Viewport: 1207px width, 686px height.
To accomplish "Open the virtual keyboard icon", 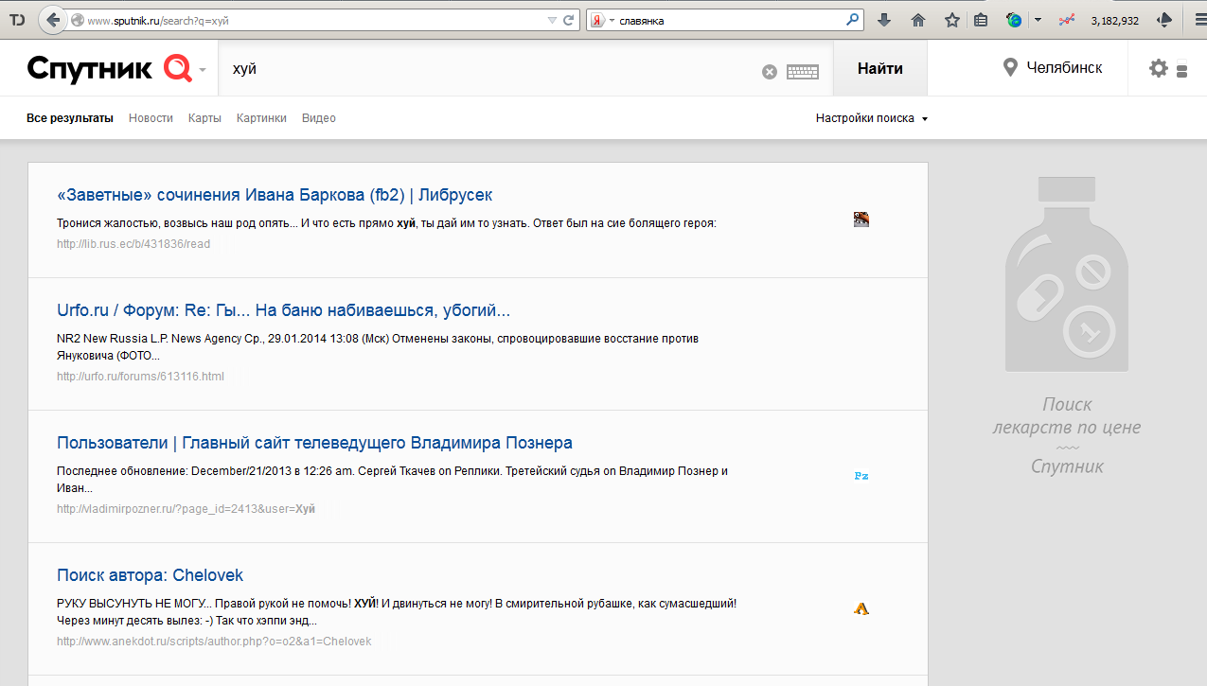I will (x=803, y=72).
